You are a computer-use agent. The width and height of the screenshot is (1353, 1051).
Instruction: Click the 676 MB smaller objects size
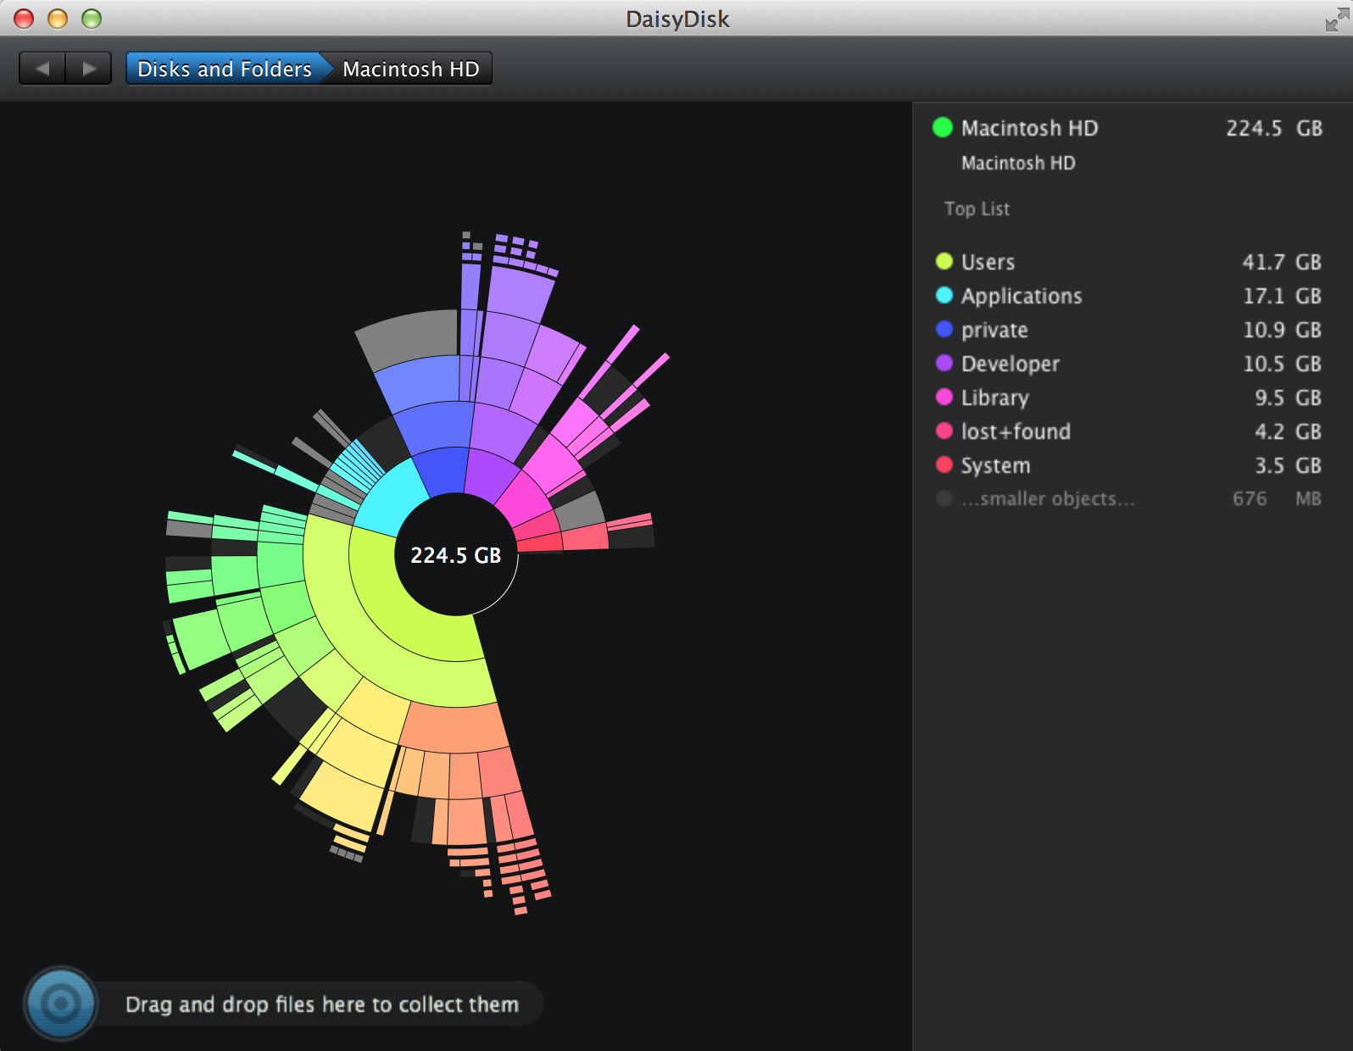click(x=1277, y=498)
